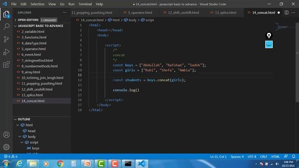Click unsaved dot on 14_concat.html tab
The image size is (299, 168).
[x=278, y=13]
